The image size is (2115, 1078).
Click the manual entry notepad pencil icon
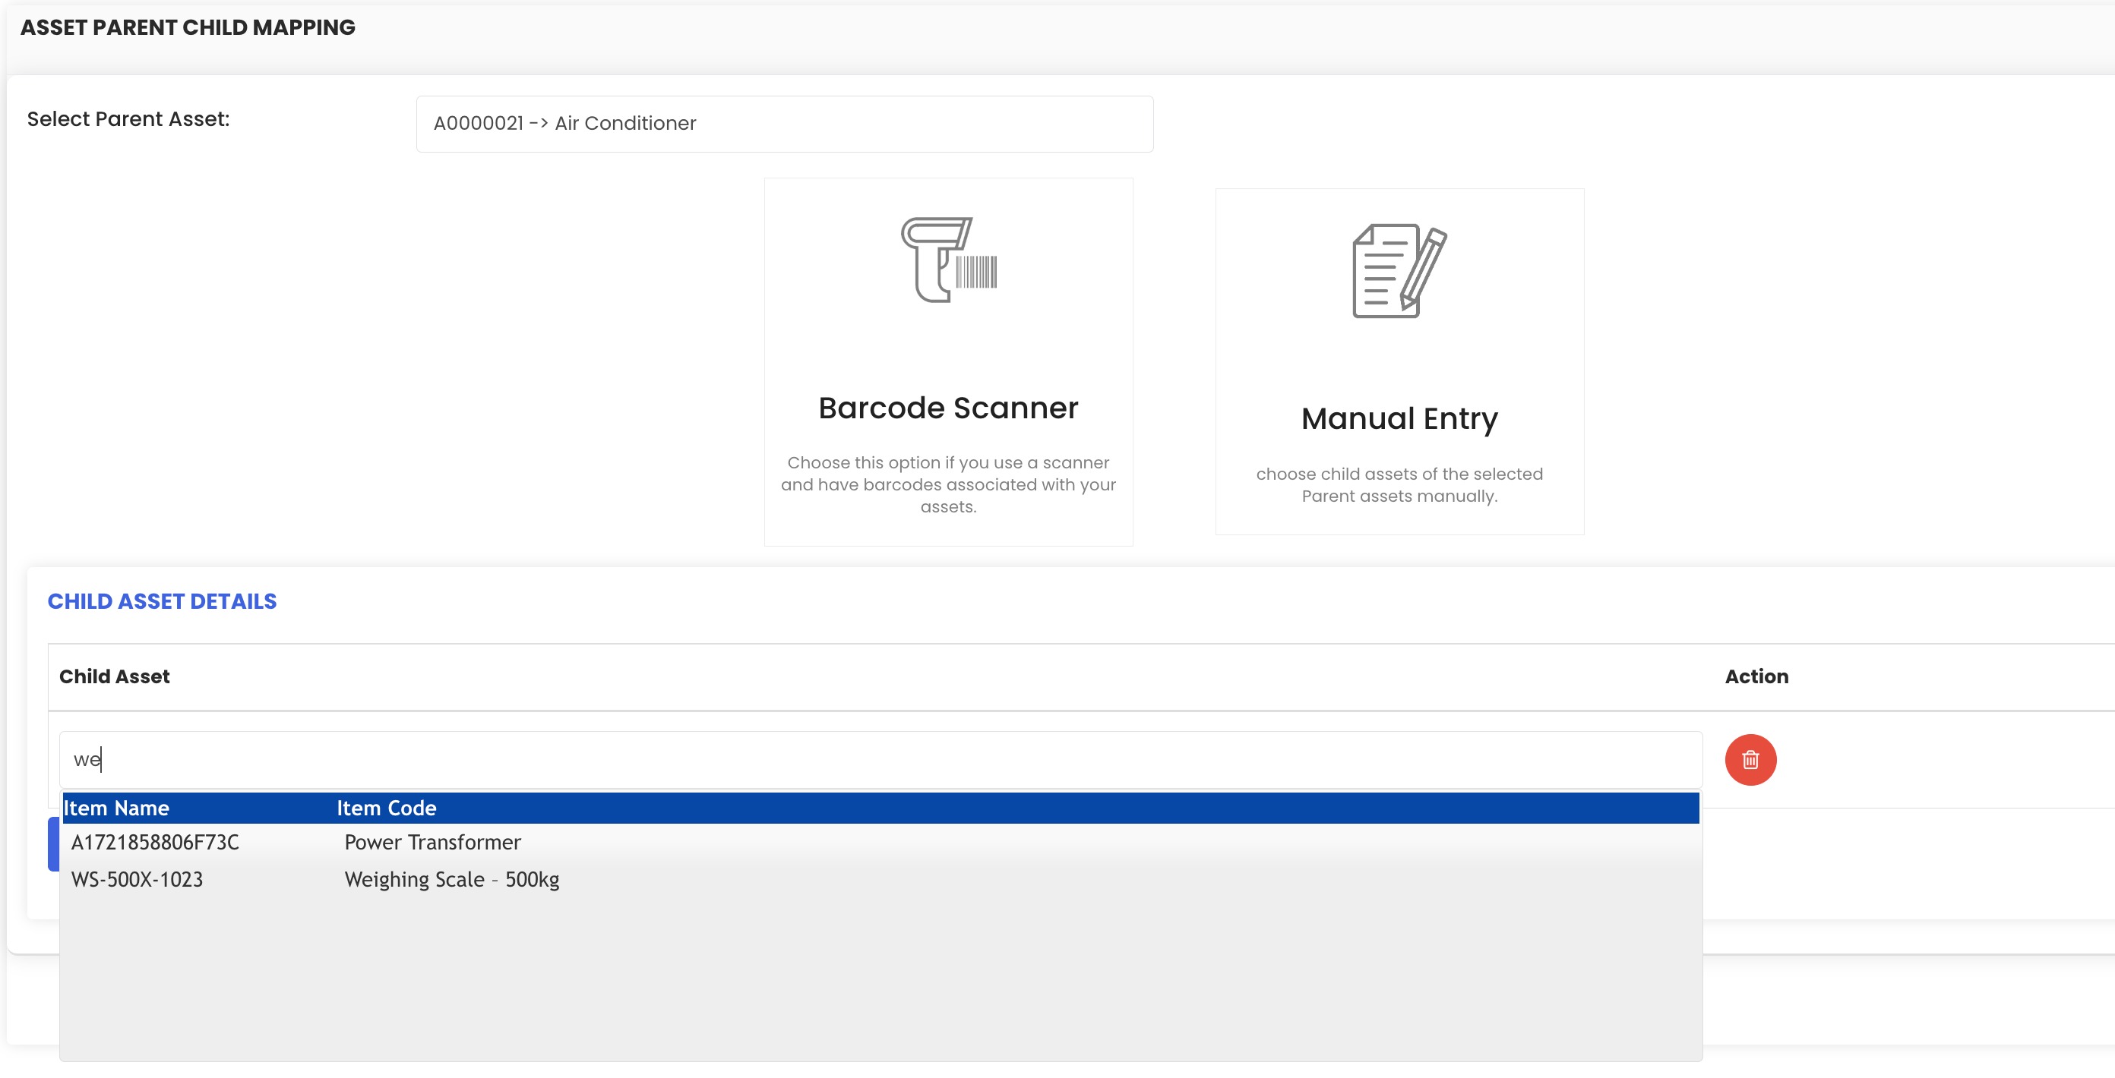pyautogui.click(x=1399, y=271)
